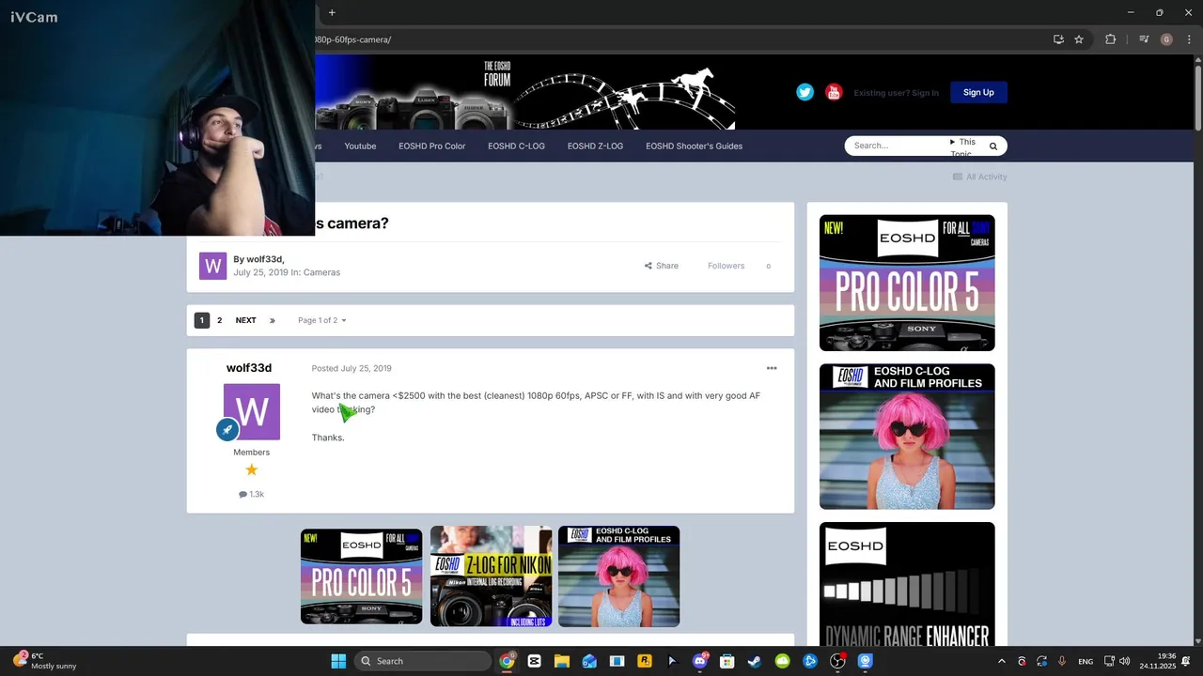The height and width of the screenshot is (676, 1203).
Task: Click the rank rocket badge on wolf33d avatar
Action: (227, 429)
